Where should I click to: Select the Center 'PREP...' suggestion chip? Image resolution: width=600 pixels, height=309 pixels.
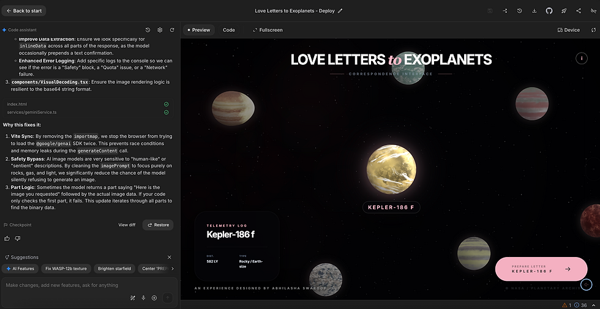coord(153,269)
